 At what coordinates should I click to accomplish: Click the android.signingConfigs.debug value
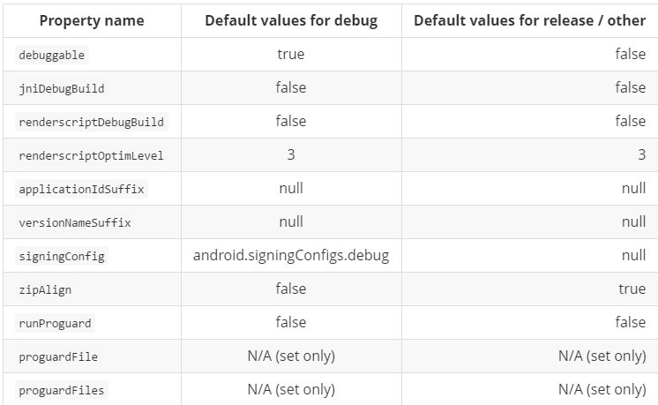click(x=291, y=255)
